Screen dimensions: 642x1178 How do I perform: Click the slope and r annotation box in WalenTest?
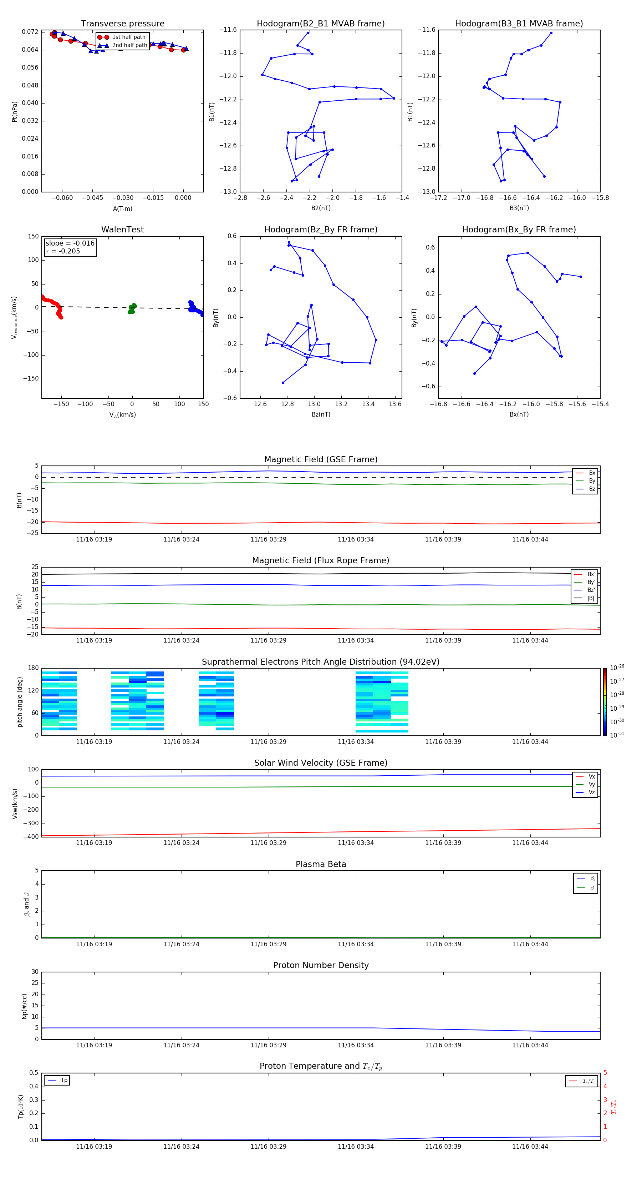[x=70, y=247]
